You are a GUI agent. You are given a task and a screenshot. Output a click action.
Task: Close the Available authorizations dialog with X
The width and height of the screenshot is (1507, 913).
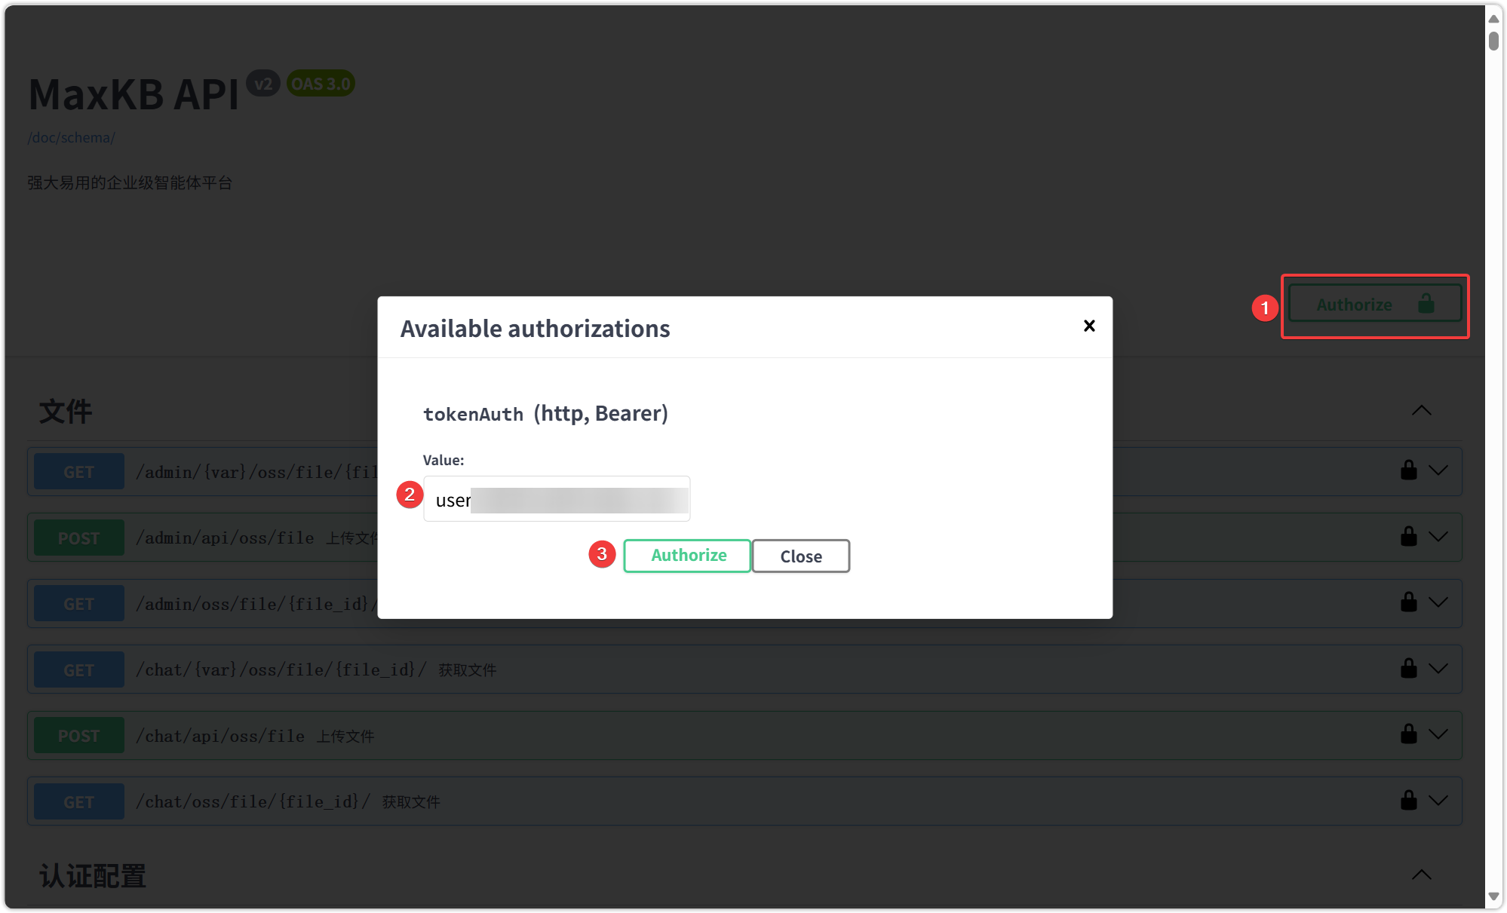1089,326
